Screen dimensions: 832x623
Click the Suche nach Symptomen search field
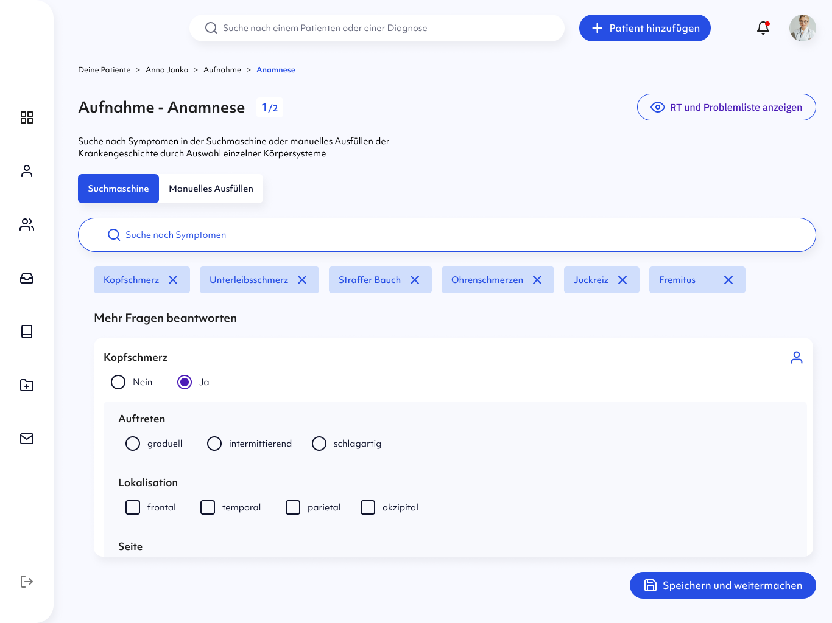(x=446, y=235)
